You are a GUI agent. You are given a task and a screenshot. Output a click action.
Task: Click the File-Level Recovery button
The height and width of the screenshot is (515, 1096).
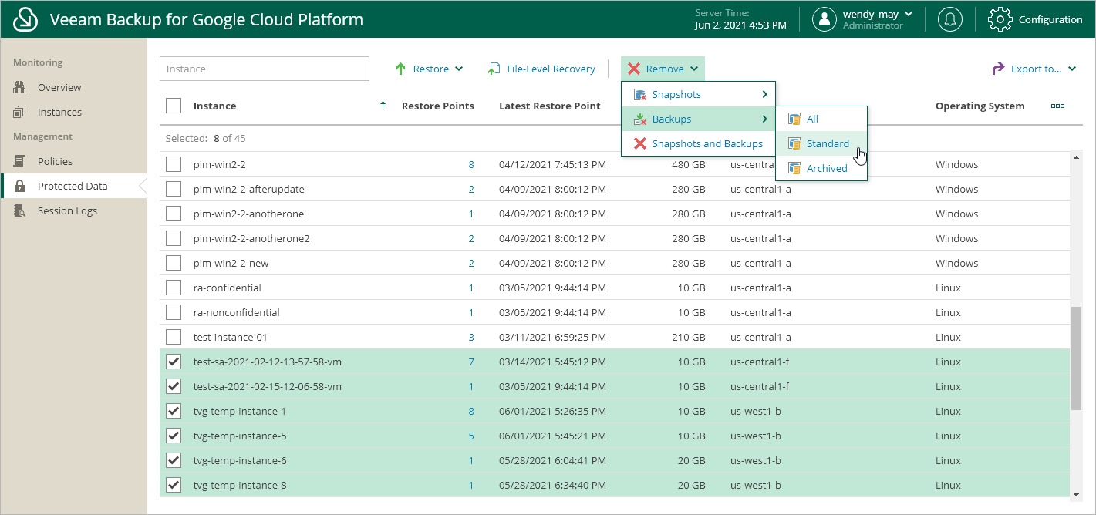click(541, 69)
